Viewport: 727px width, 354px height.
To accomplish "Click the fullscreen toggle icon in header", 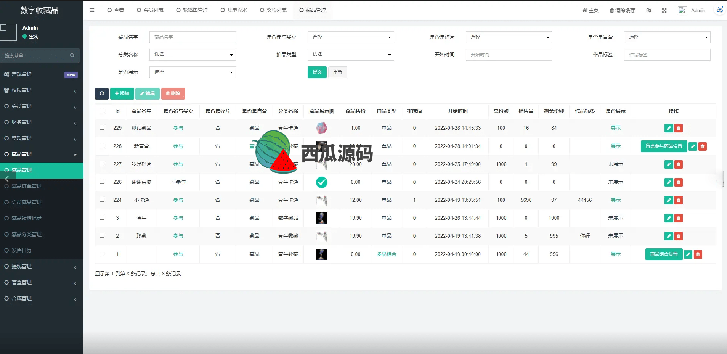I will [664, 11].
